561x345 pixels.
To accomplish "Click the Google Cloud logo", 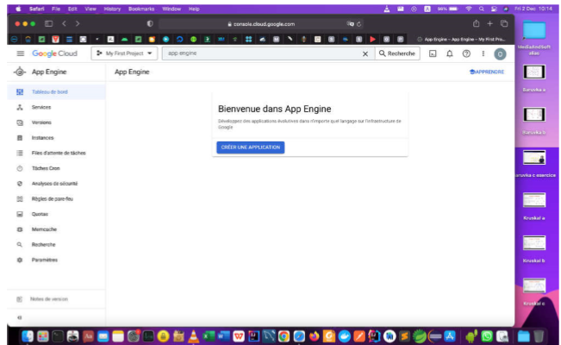I will (x=55, y=53).
